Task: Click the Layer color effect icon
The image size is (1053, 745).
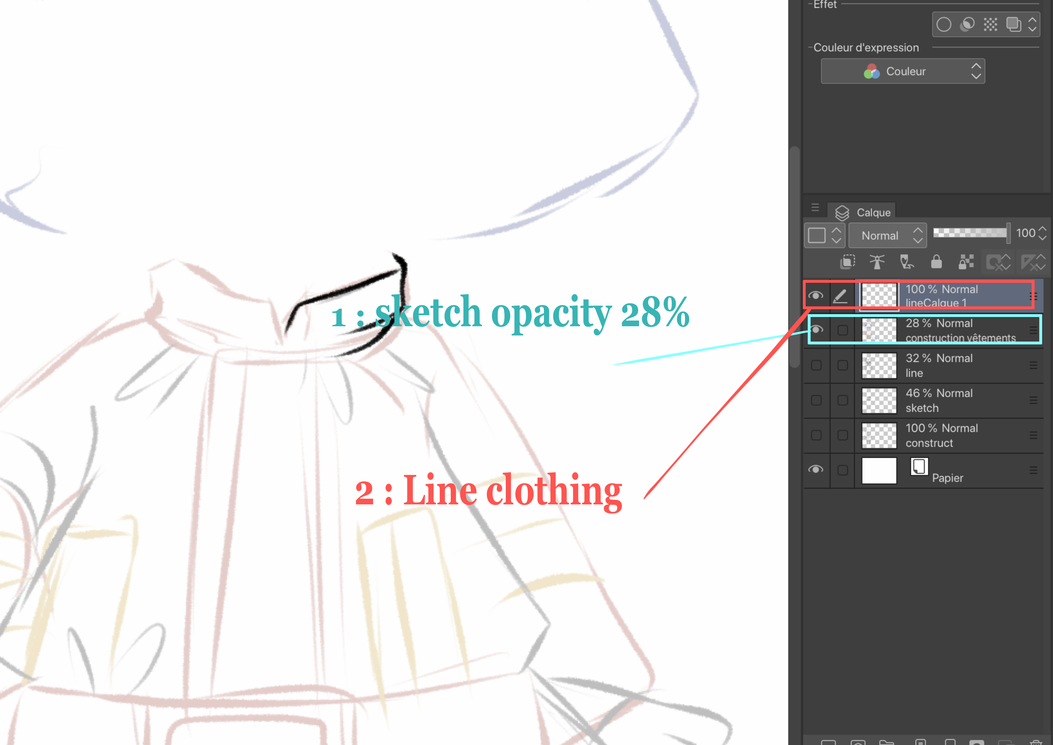Action: pos(1013,24)
